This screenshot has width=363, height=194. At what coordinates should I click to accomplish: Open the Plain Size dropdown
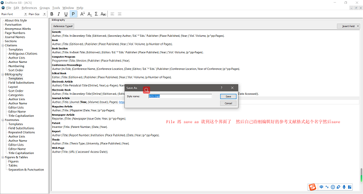(x=44, y=14)
